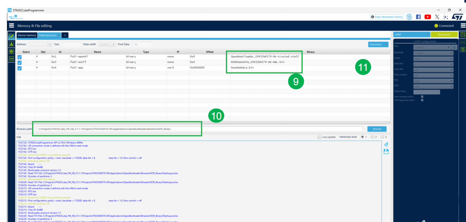The width and height of the screenshot is (466, 222).
Task: Uncheck the fsbl-app partition checkbox
Action: 20,68
